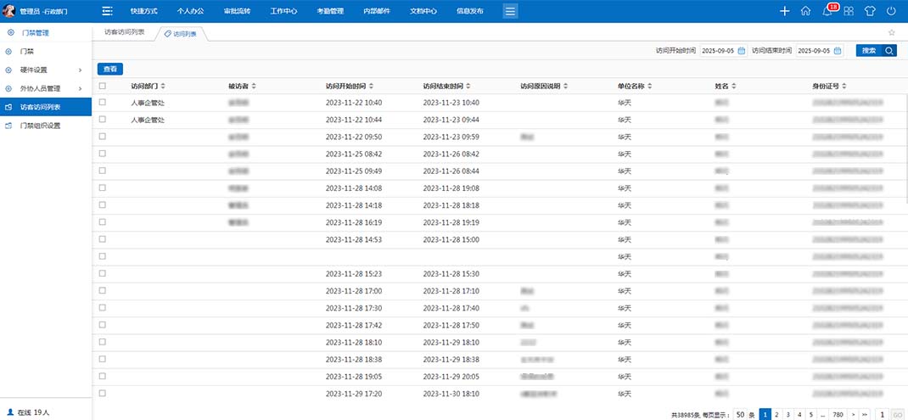Open the four-squares app grid icon
The height and width of the screenshot is (420, 908).
point(848,11)
